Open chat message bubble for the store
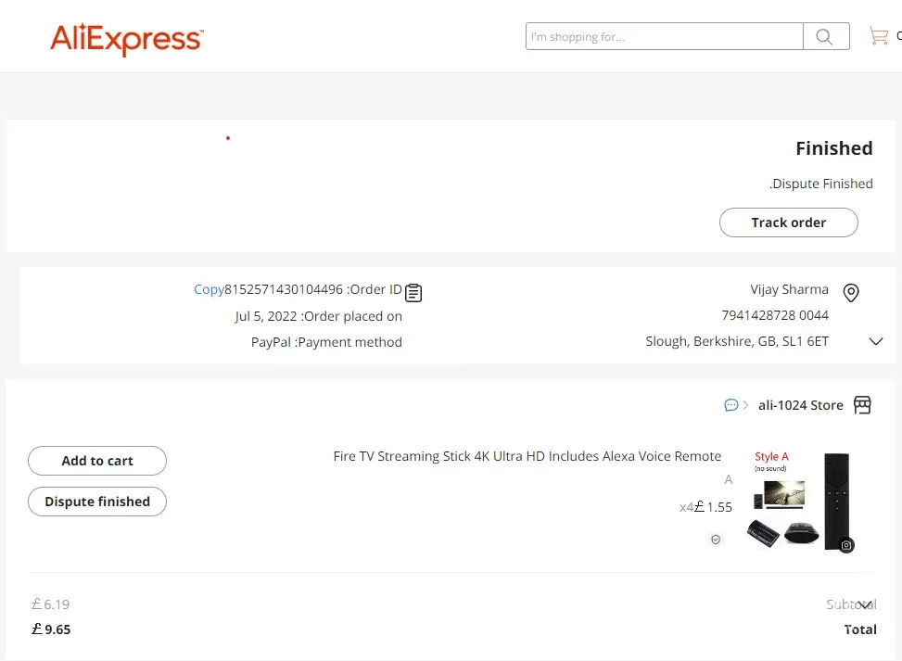This screenshot has height=661, width=902. tap(731, 405)
